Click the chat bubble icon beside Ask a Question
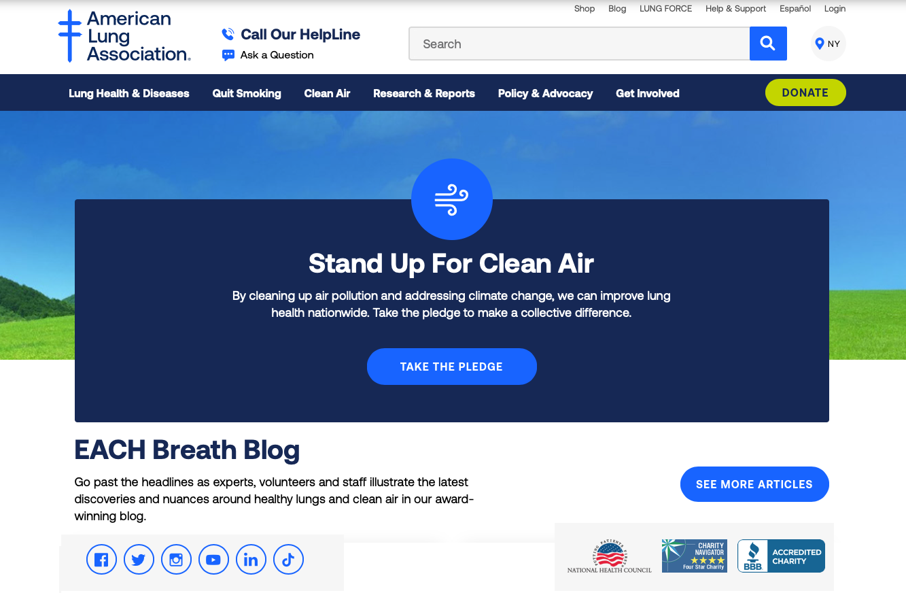 (x=228, y=55)
